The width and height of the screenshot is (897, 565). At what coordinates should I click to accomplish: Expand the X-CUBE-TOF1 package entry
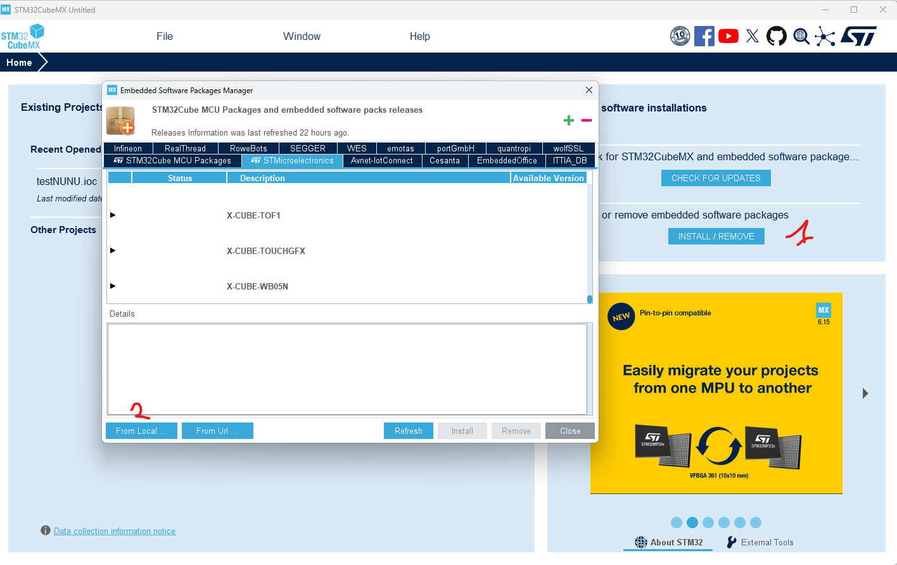tap(113, 215)
